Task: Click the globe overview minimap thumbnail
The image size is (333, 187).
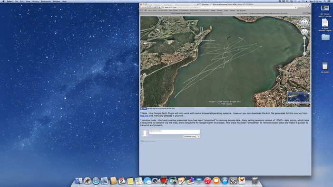Action: tap(298, 98)
